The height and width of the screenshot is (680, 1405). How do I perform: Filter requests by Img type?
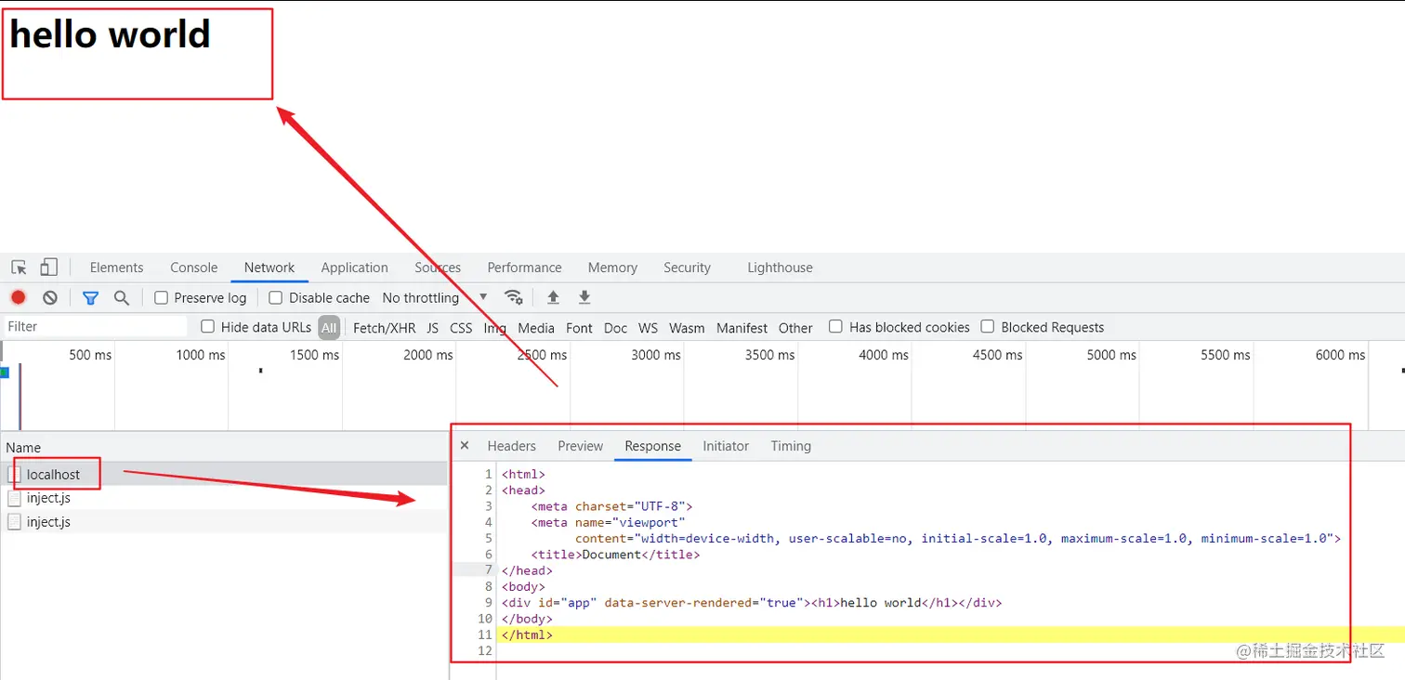pyautogui.click(x=495, y=328)
